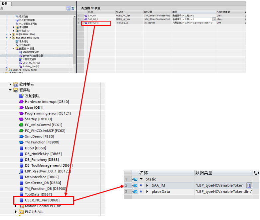
Task: Collapse the 程序块 folder
Action: tap(10, 90)
